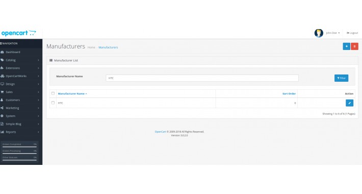Check the HTC row checkbox
The height and width of the screenshot is (194, 362).
coord(53,103)
